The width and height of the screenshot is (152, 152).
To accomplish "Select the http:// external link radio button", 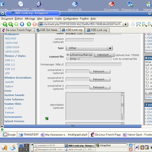I will tap(68, 59).
